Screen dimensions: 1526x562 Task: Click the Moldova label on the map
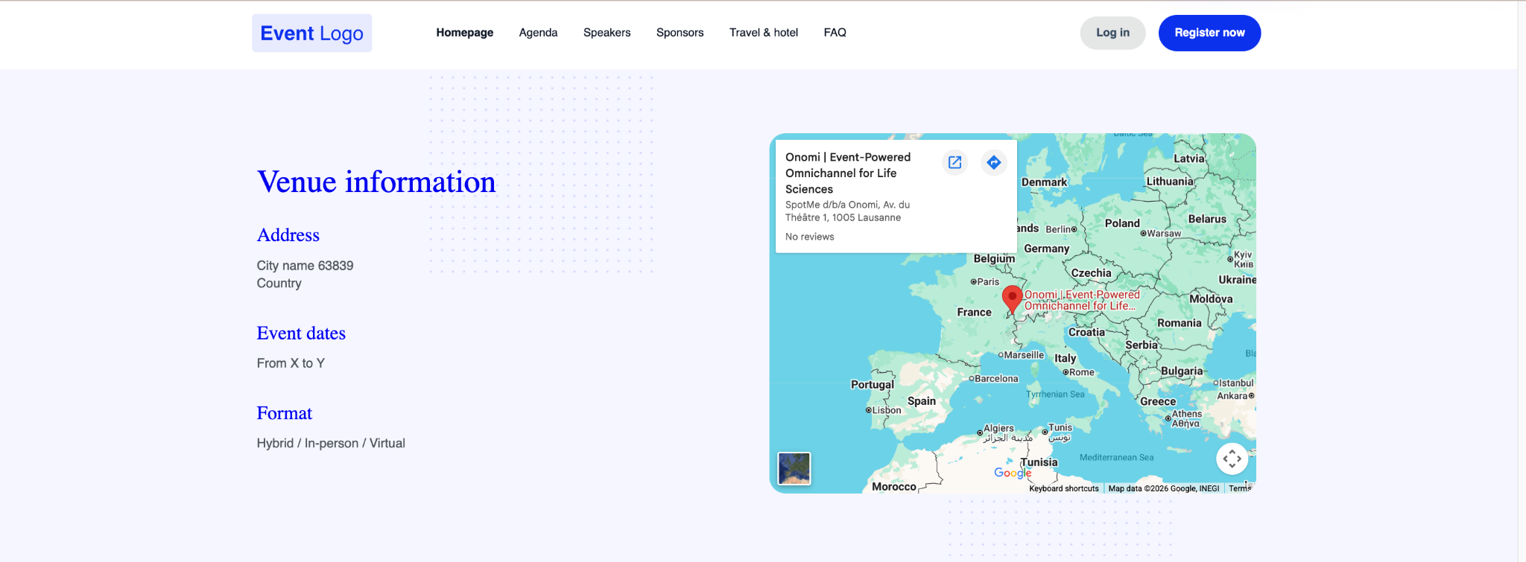[1211, 299]
